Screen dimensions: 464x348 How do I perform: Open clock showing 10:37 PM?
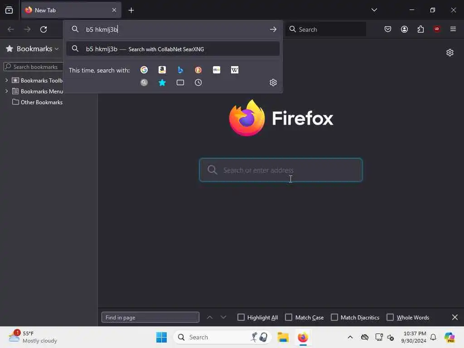(x=414, y=337)
